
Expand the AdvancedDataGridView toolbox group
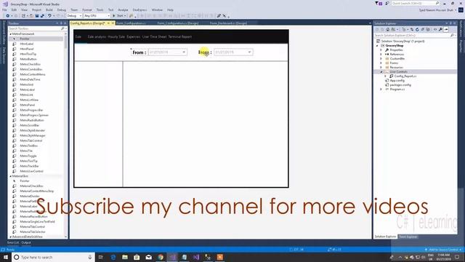tap(11, 237)
